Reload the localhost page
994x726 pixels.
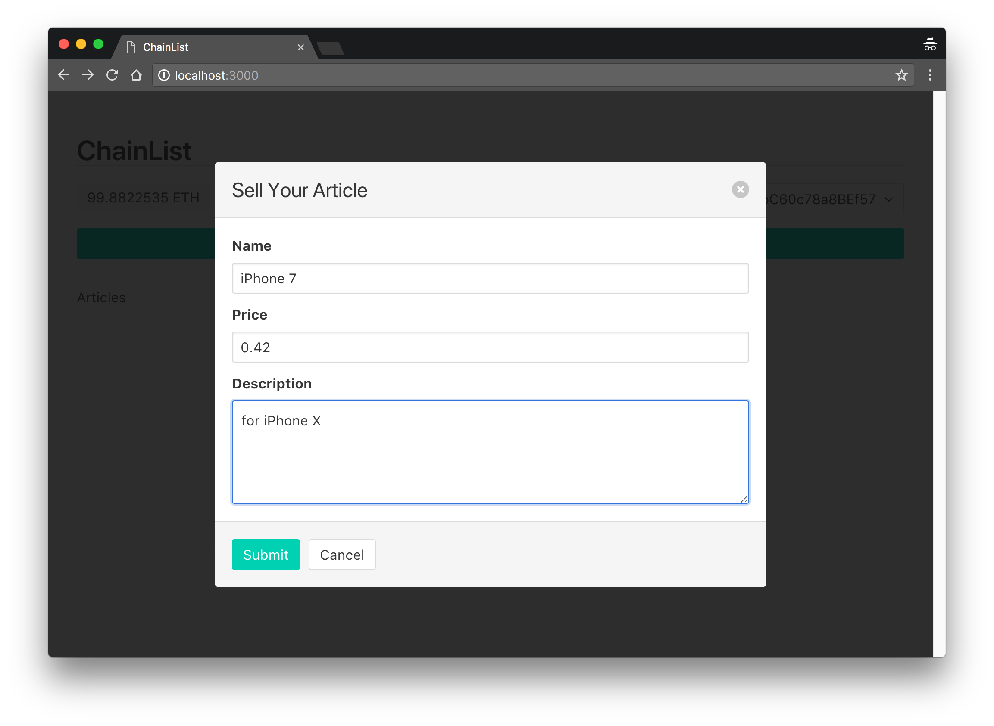click(x=112, y=75)
